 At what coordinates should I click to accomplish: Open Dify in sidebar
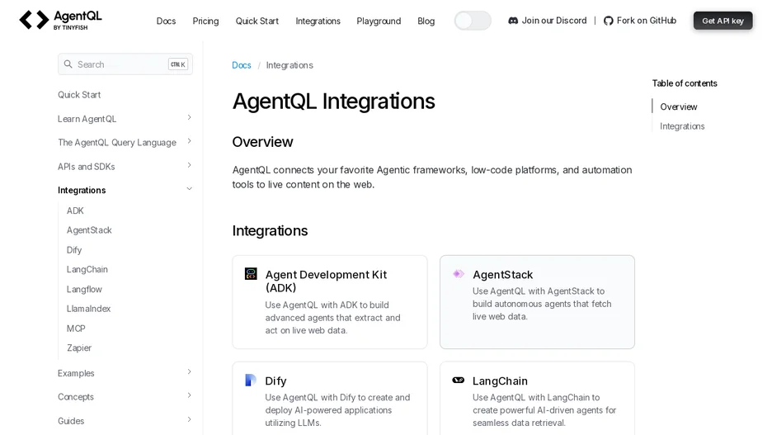74,250
